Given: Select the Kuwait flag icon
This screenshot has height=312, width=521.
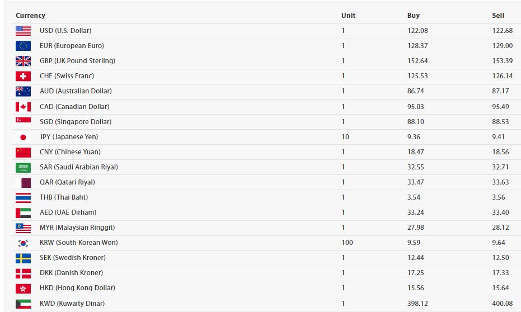Looking at the screenshot, I should point(24,304).
